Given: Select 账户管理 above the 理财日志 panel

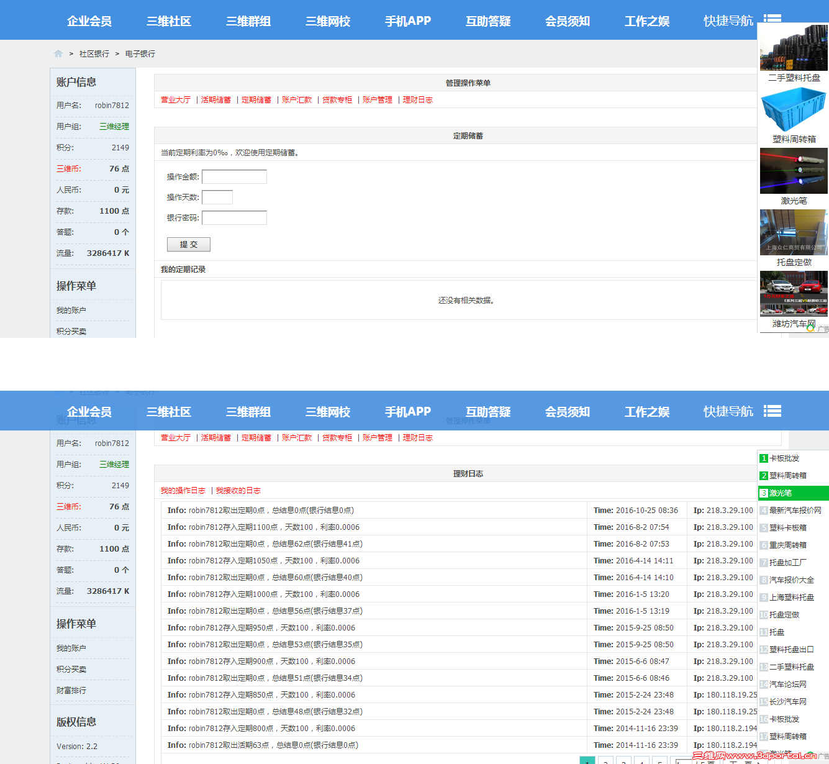Looking at the screenshot, I should pos(378,438).
